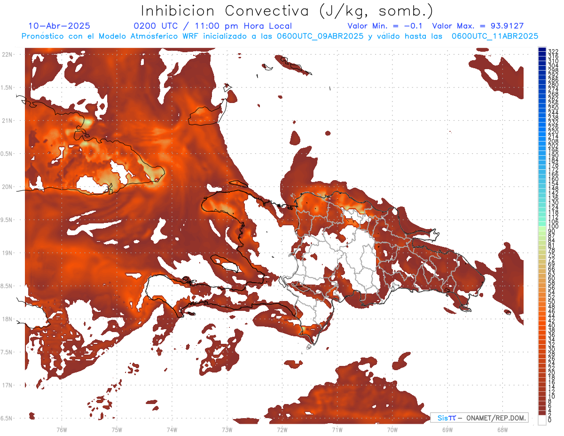The image size is (564, 436).
Task: Click the '202' value on color scale
Action: [x=553, y=146]
